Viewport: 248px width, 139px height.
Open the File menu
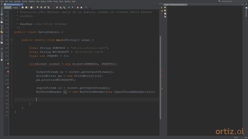click(2, 2)
